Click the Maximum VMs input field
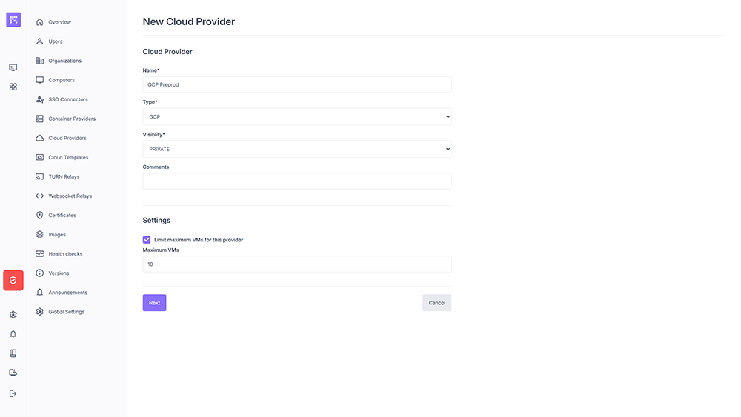Image resolution: width=741 pixels, height=417 pixels. click(296, 264)
